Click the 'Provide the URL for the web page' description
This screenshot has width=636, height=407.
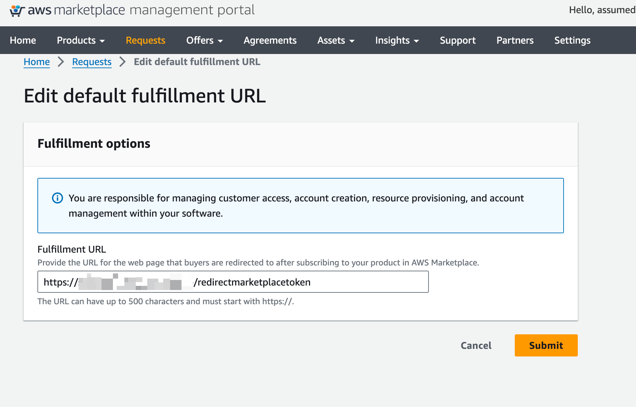point(258,263)
